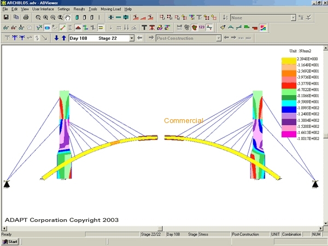Viewport: 328px width, 246px height.
Task: Click the green-blue zigzag constraint icon
Action: (x=85, y=27)
